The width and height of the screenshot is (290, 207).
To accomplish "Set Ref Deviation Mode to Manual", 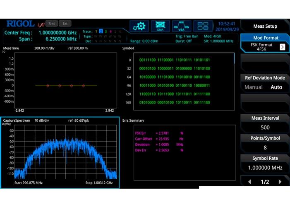I will click(253, 87).
